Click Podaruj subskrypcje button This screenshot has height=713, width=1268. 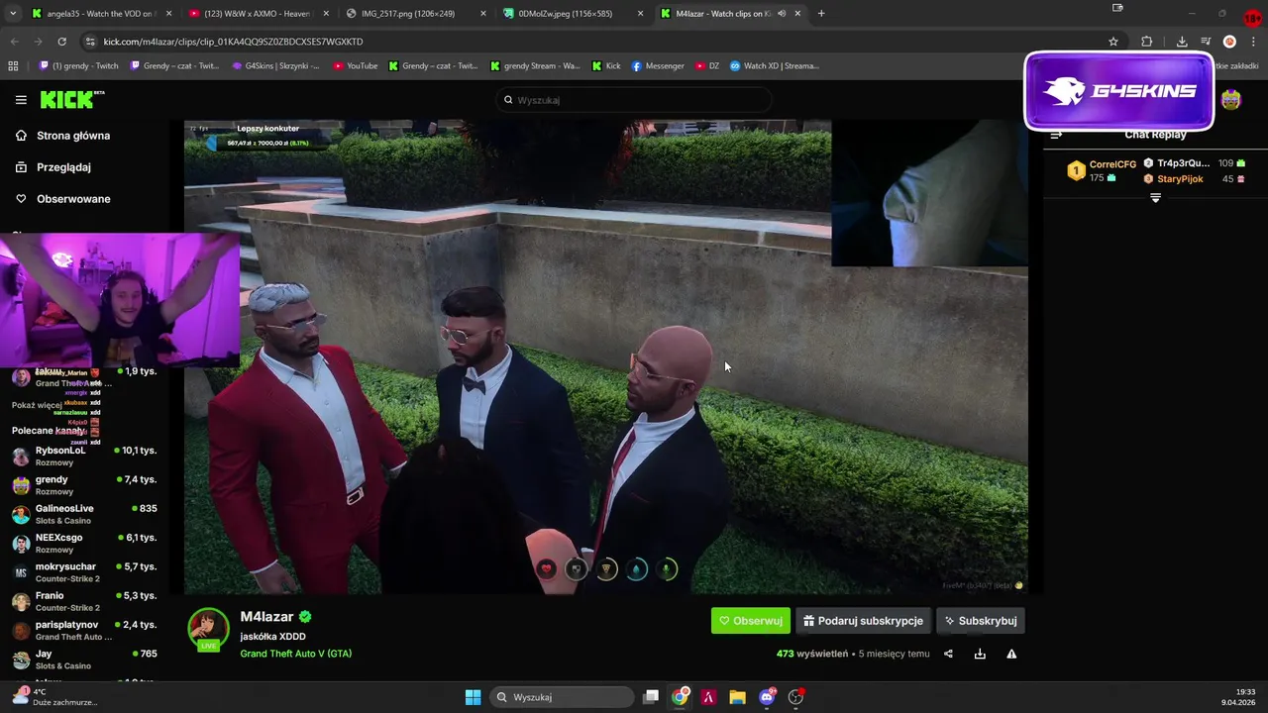click(863, 621)
